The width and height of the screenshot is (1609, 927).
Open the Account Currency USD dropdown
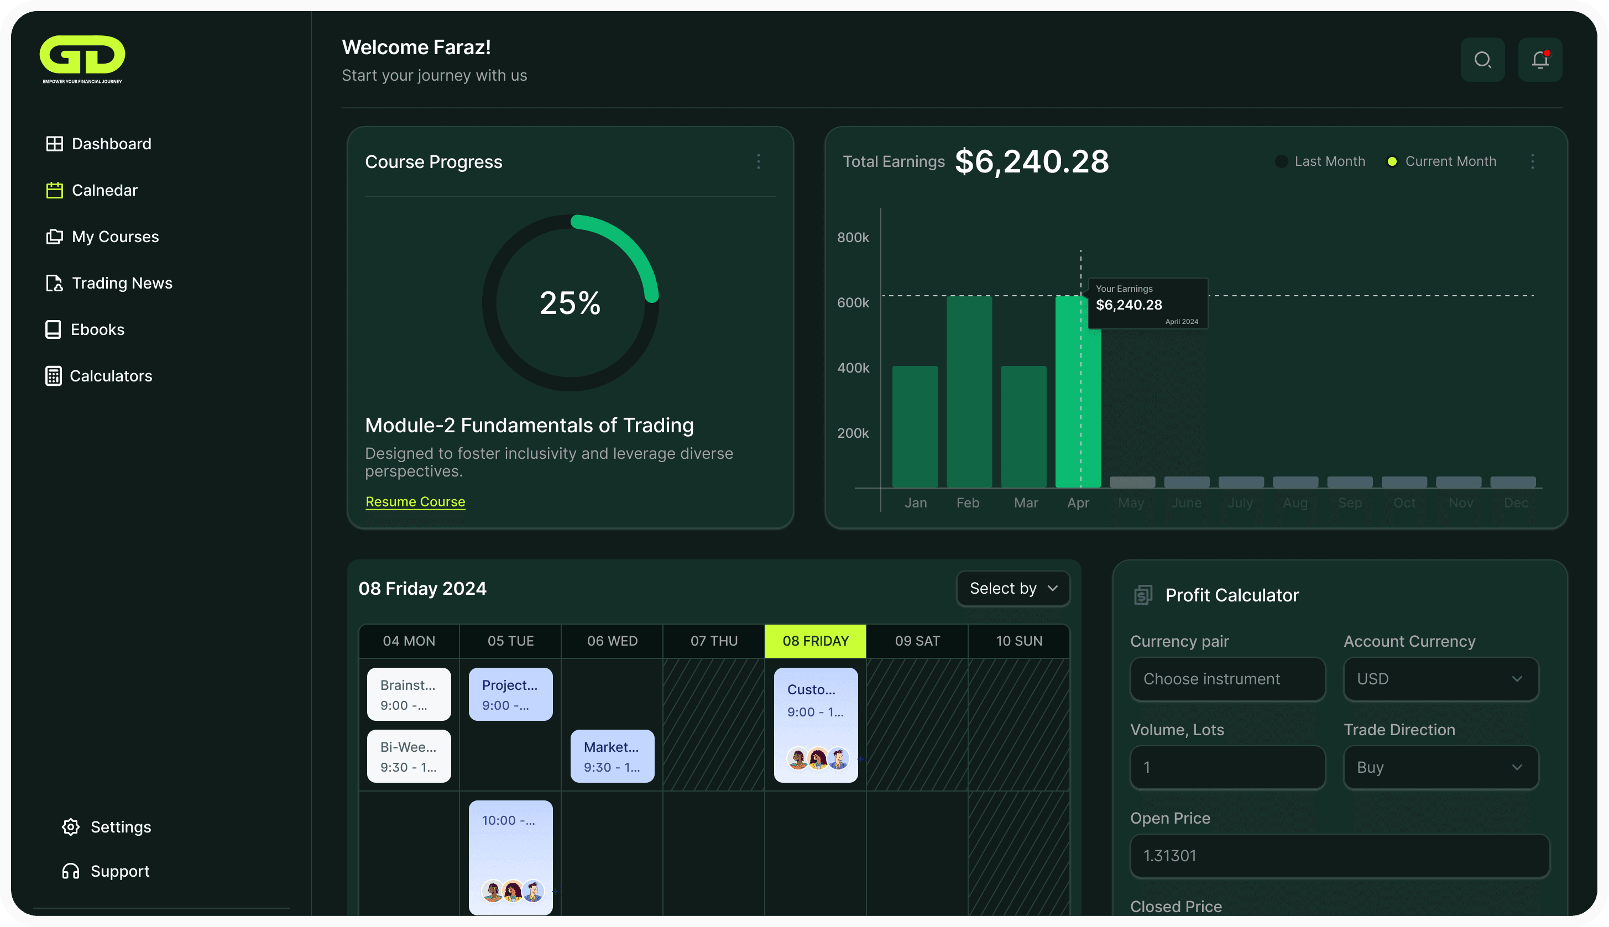point(1440,679)
